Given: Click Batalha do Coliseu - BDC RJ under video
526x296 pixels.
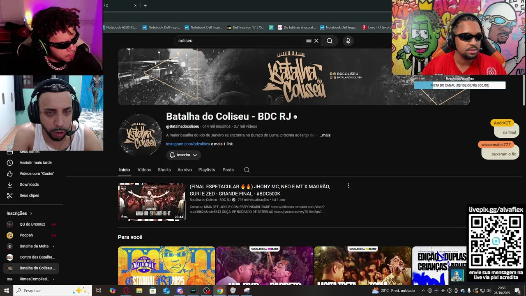Looking at the screenshot, I should tap(210, 200).
